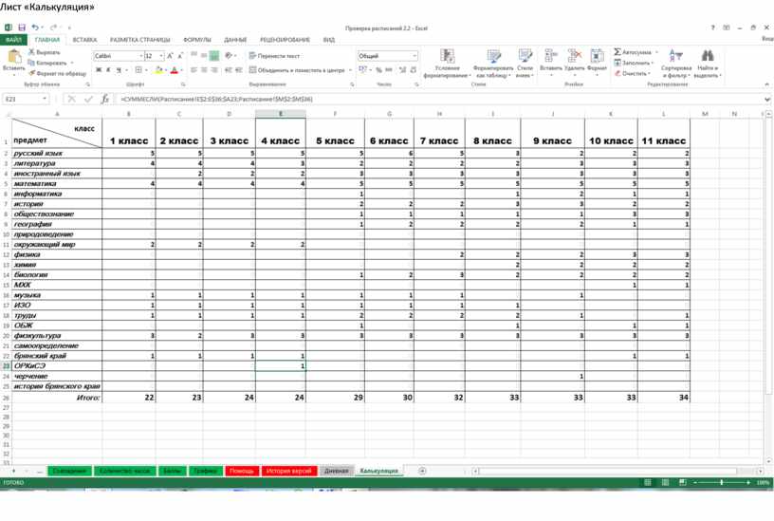Open the Name Box dropdown for E23
774x521 pixels.
(45, 99)
